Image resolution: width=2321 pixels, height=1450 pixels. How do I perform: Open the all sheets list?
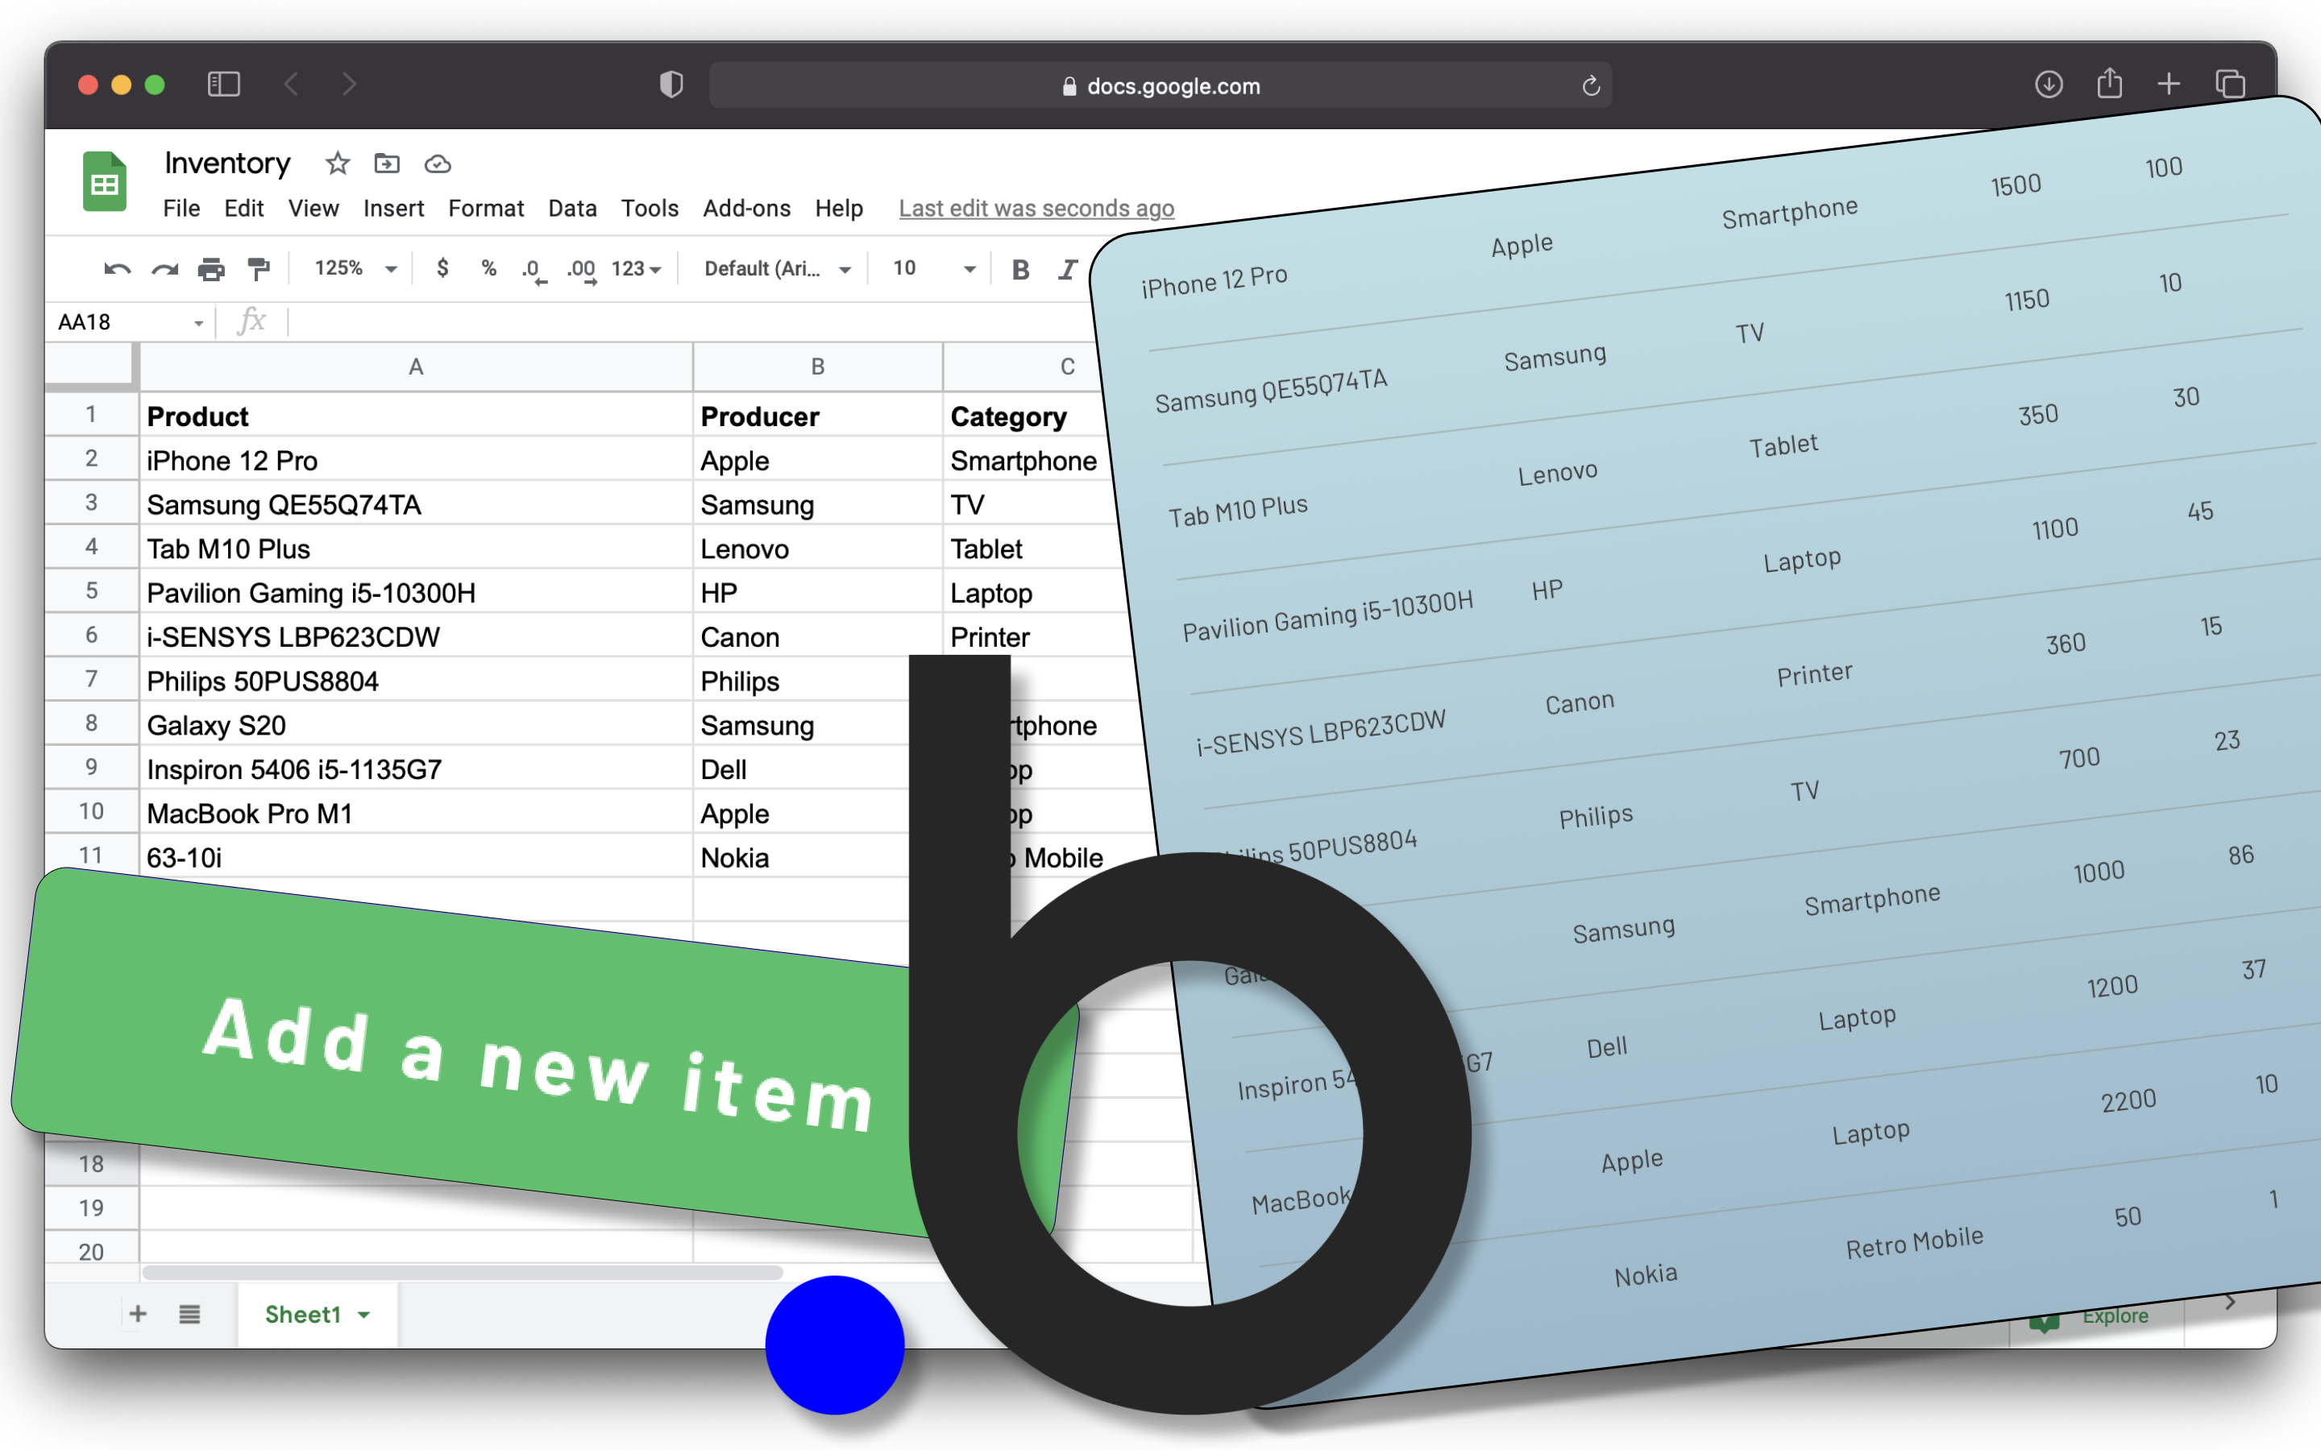point(190,1314)
